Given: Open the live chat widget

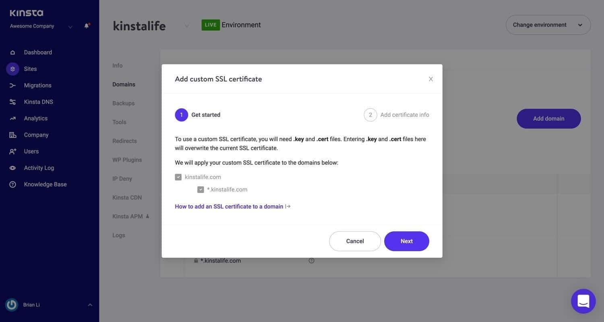Looking at the screenshot, I should coord(583,301).
